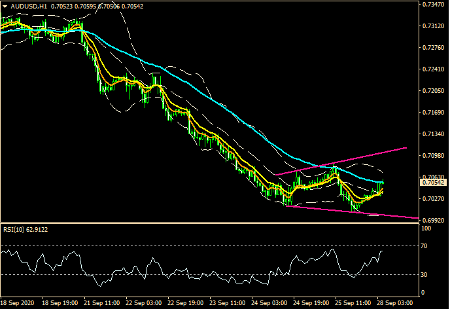Image resolution: width=450 pixels, height=309 pixels.
Task: Click the cyan moving average line
Action: [x=196, y=86]
